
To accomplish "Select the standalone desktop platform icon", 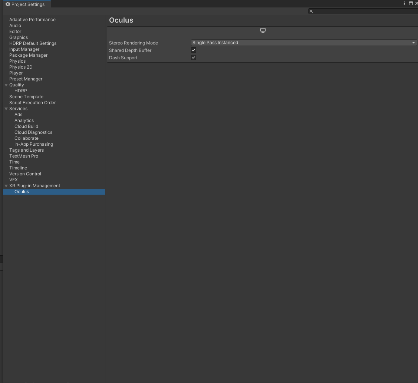I will (263, 30).
